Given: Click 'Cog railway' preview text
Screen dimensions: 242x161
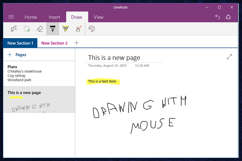Looking at the screenshot, I should pos(17,76).
